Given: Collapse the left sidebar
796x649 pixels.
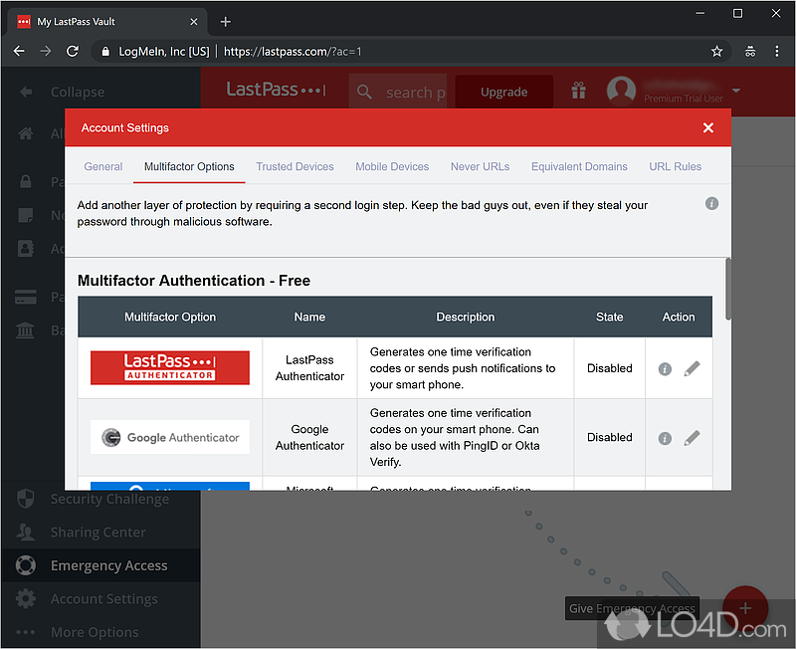Looking at the screenshot, I should coord(62,92).
